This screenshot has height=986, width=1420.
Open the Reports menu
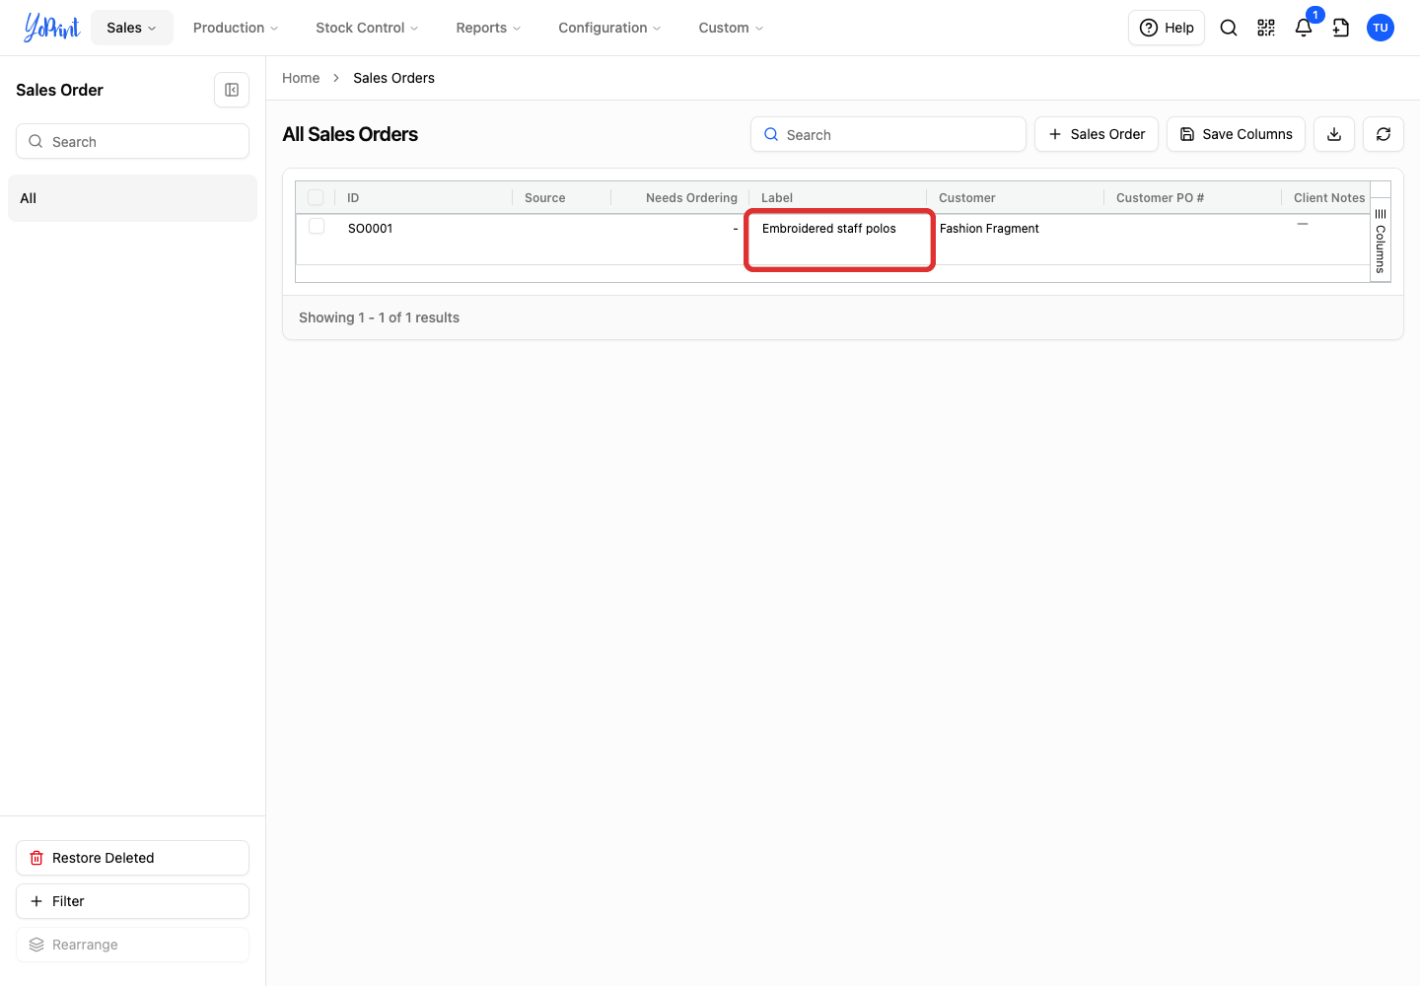[x=488, y=28]
